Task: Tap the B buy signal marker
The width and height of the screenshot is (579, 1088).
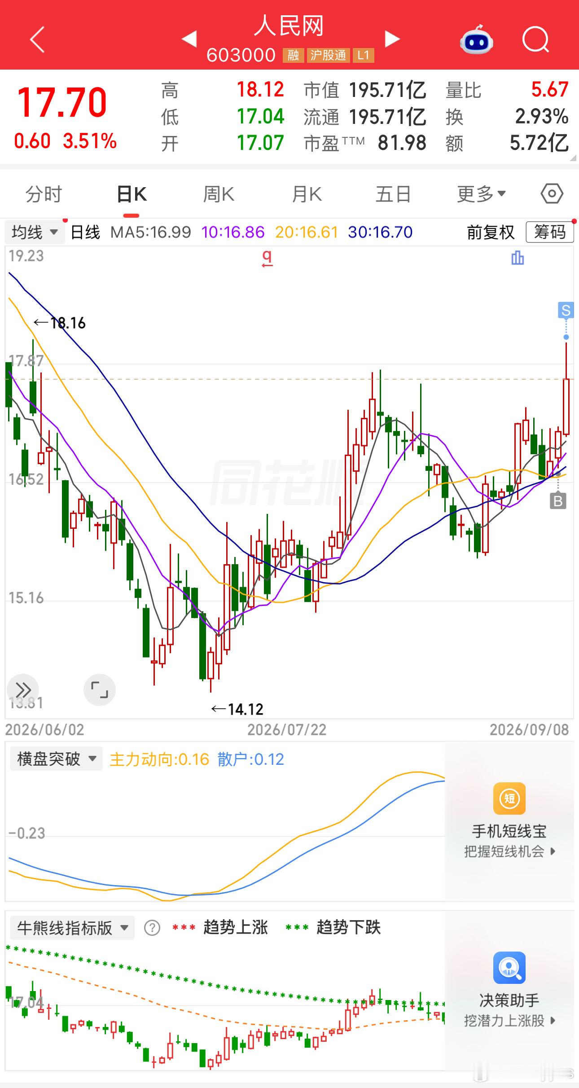Action: click(558, 501)
